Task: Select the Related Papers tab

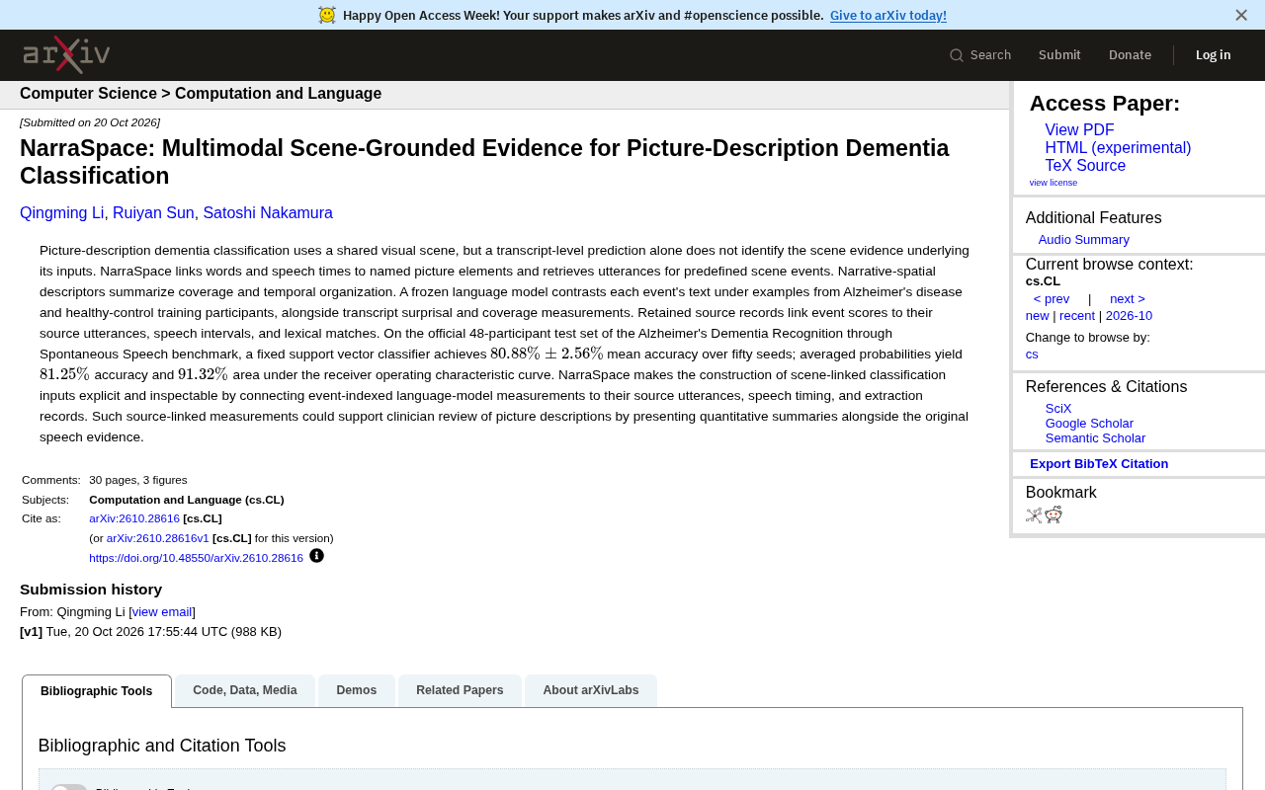Action: pyautogui.click(x=460, y=690)
